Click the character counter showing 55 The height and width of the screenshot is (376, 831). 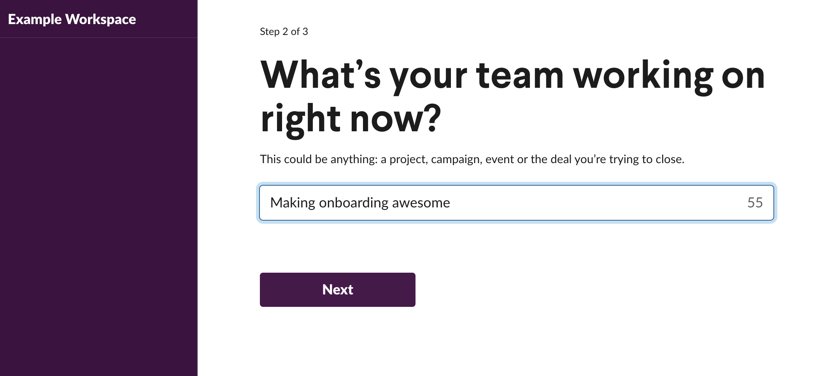755,203
